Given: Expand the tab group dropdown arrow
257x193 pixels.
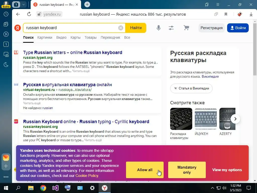Looking at the screenshot, I should (23, 5).
